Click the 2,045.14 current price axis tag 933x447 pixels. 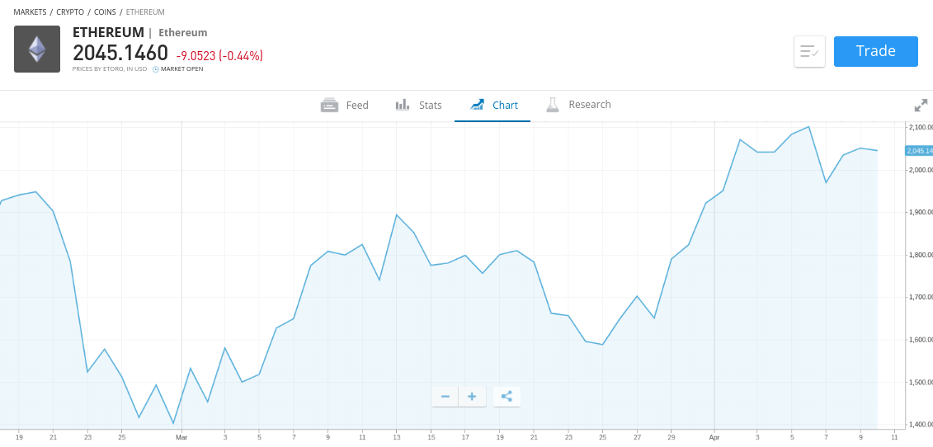click(x=919, y=151)
